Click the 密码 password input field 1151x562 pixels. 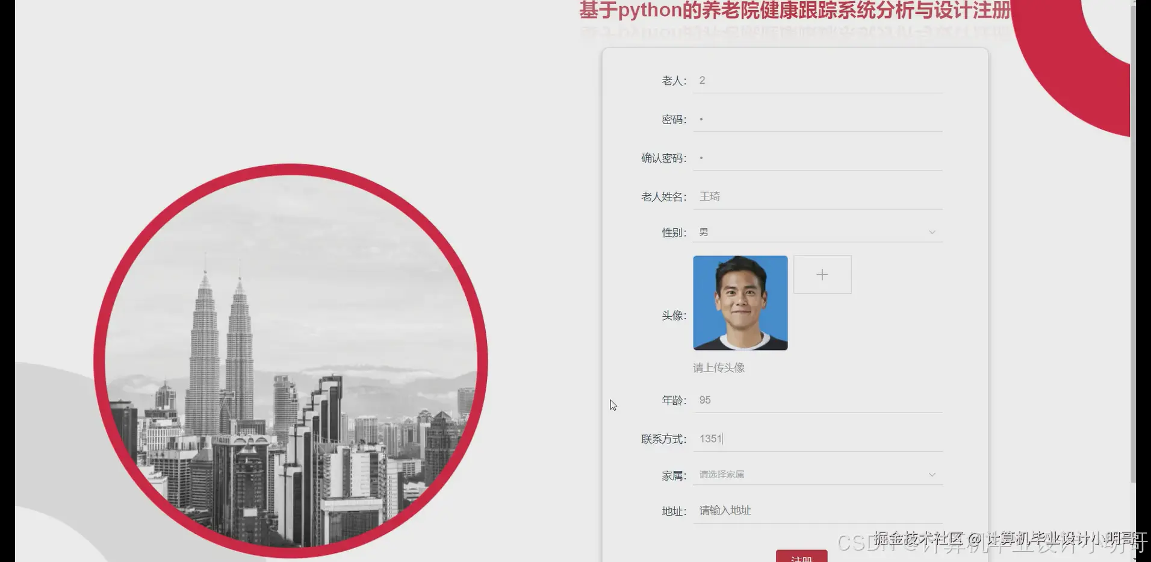pyautogui.click(x=783, y=119)
